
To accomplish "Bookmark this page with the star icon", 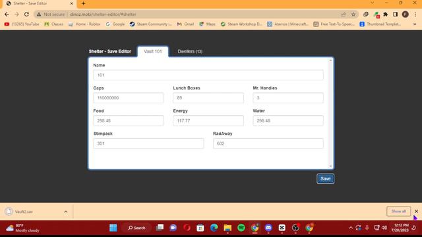I will pos(353,14).
